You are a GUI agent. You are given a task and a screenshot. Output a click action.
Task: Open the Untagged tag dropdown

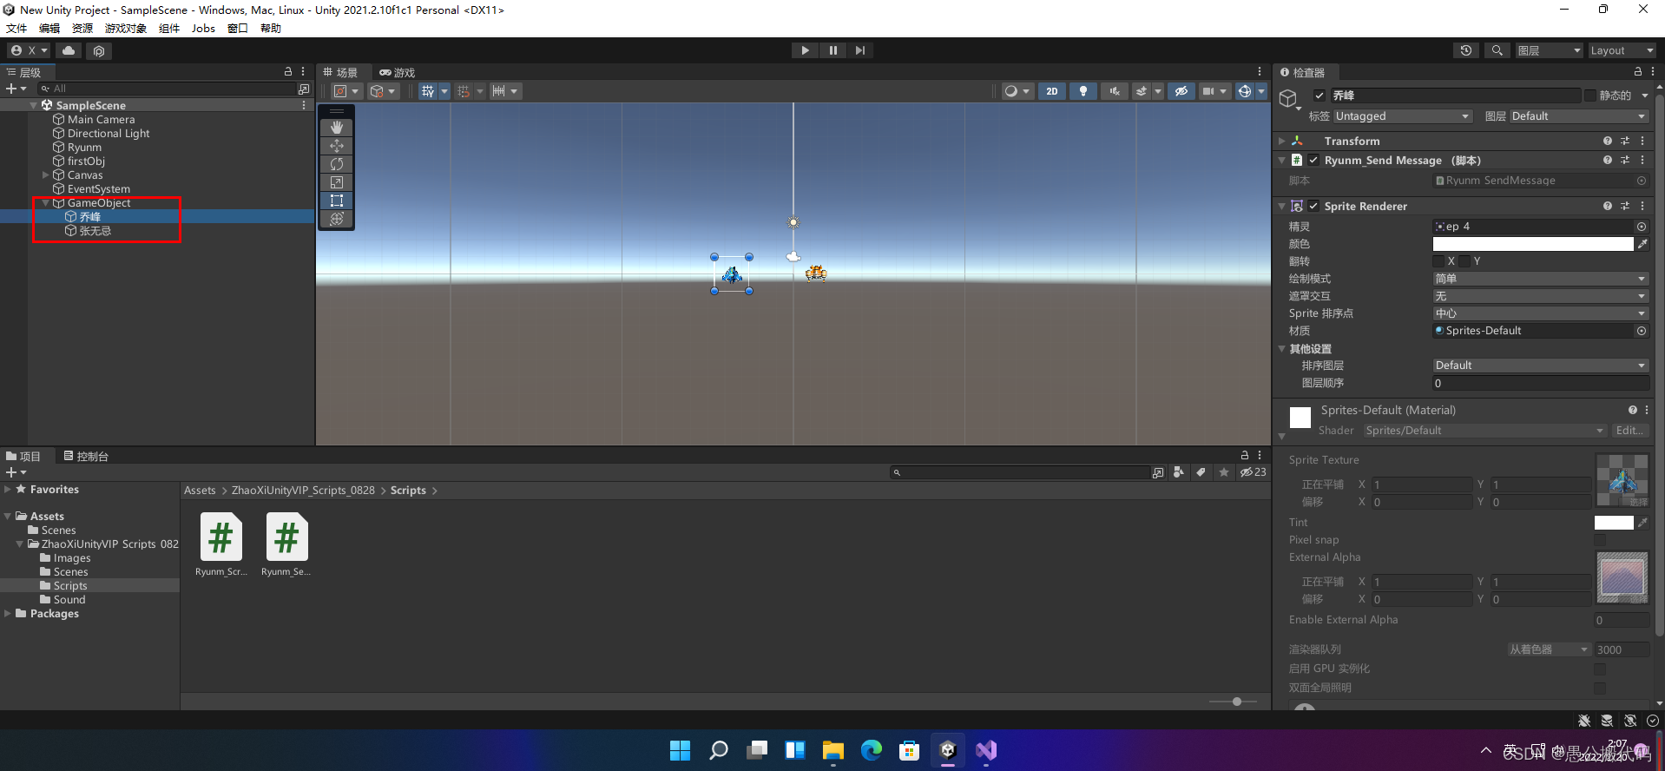coord(1403,116)
